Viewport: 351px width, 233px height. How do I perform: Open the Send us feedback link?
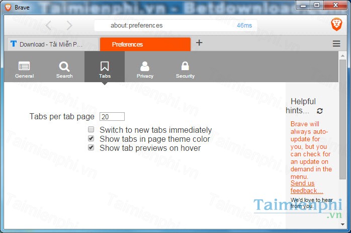click(x=307, y=187)
